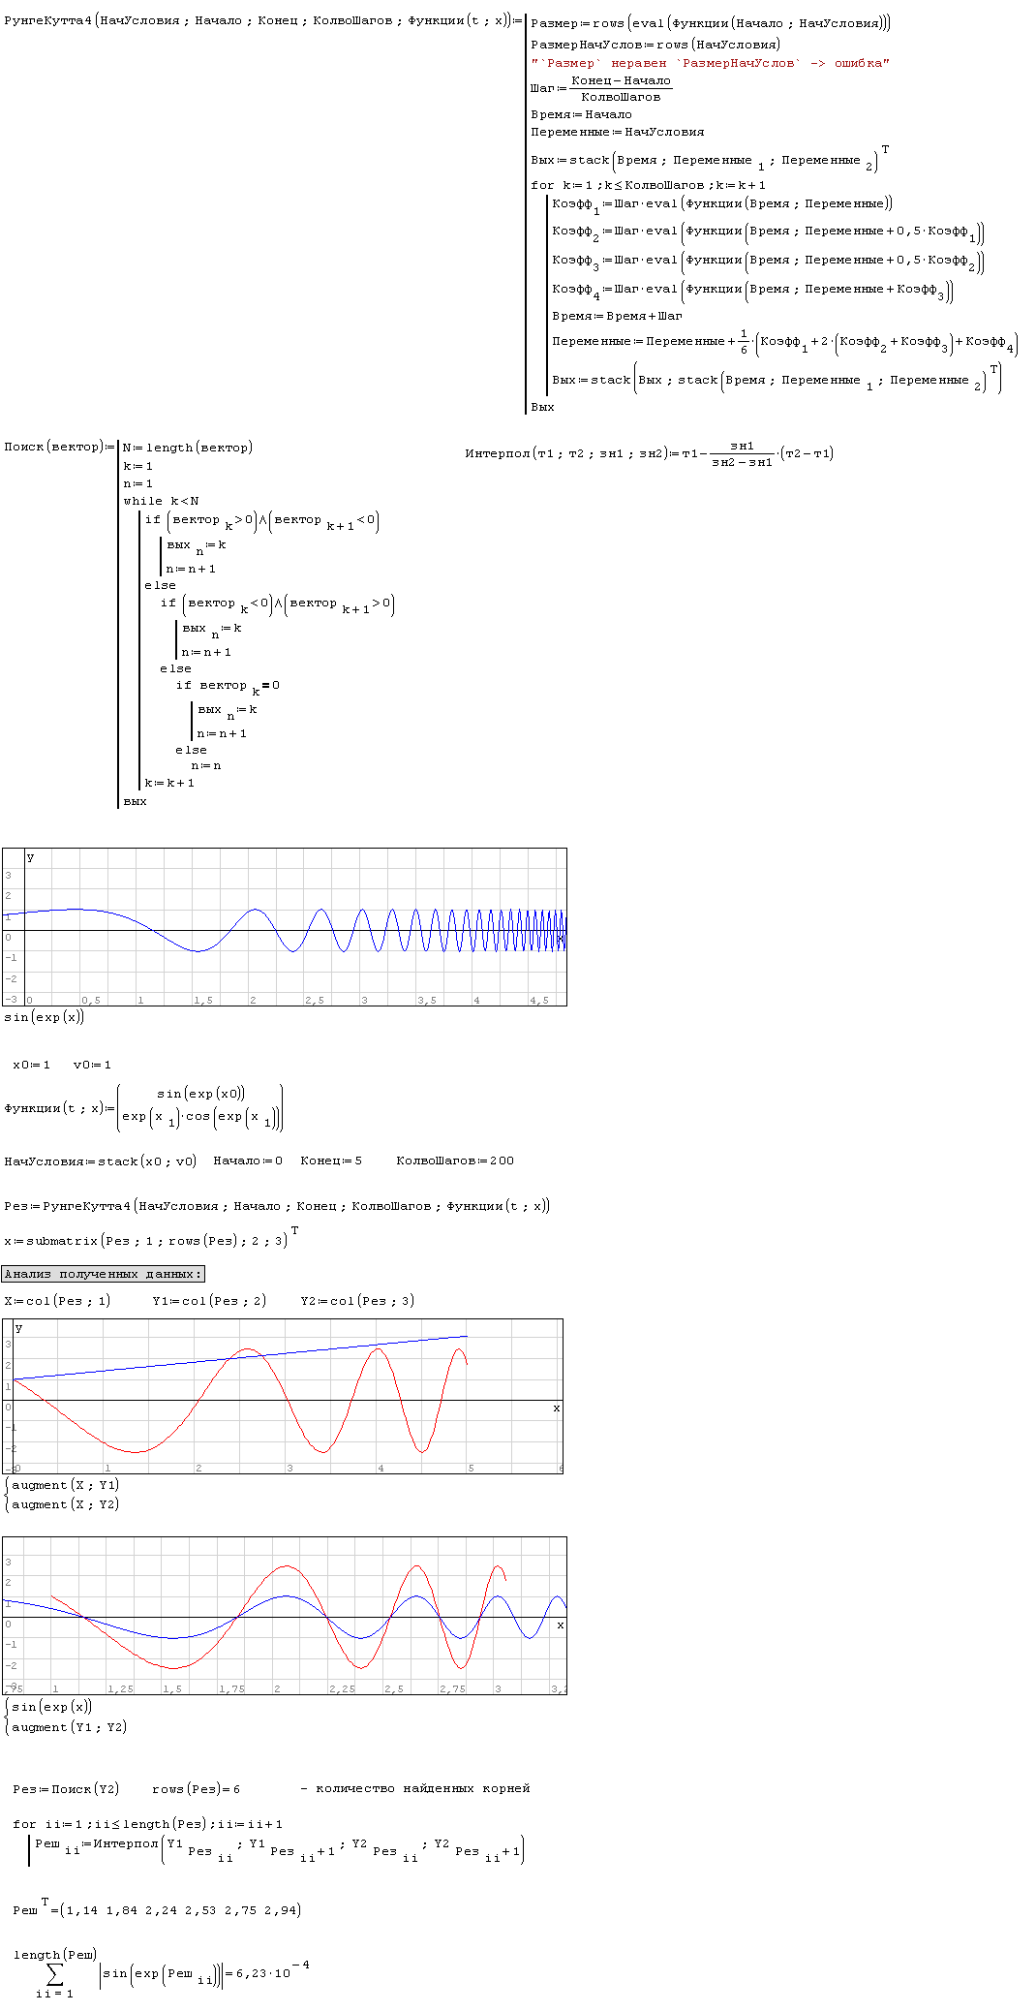This screenshot has width=1036, height=2012.
Task: Select the 'Анализ полученных данных:' text region
Action: click(103, 1274)
